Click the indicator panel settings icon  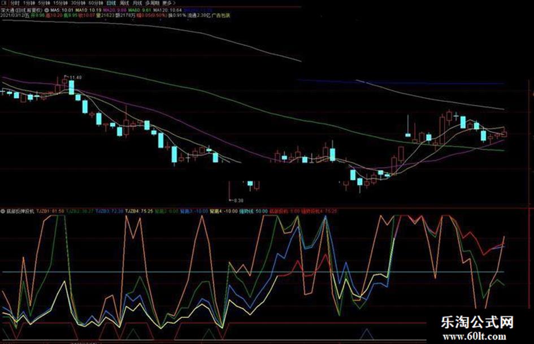(x=3, y=211)
